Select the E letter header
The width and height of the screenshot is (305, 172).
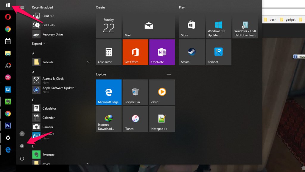coord(33,146)
